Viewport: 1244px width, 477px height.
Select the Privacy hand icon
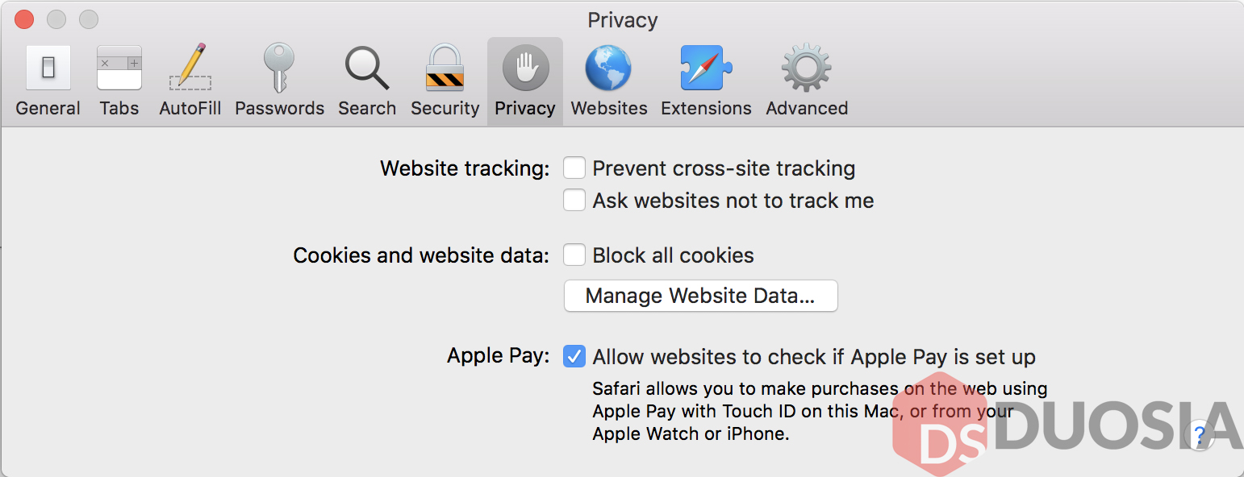click(x=525, y=68)
